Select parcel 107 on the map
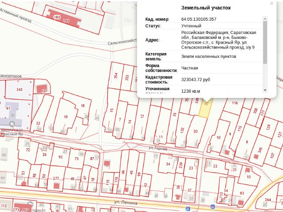The height and width of the screenshot is (212, 283). click(x=272, y=155)
